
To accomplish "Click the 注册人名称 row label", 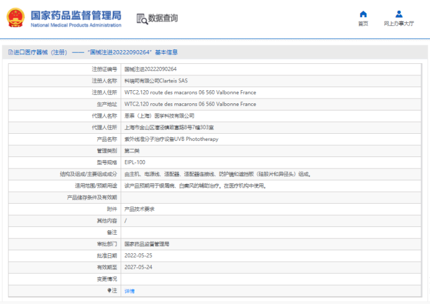I will pos(104,81).
